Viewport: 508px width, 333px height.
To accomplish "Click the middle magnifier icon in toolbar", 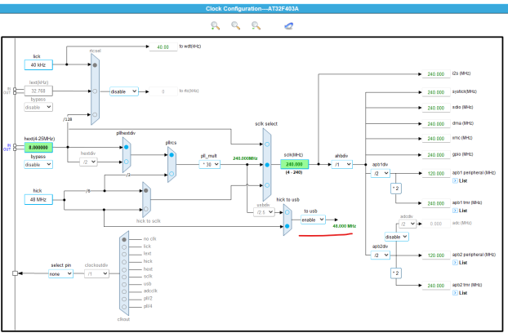I will pos(236,25).
